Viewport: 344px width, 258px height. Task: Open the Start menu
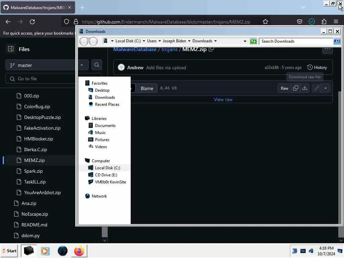pos(10,251)
